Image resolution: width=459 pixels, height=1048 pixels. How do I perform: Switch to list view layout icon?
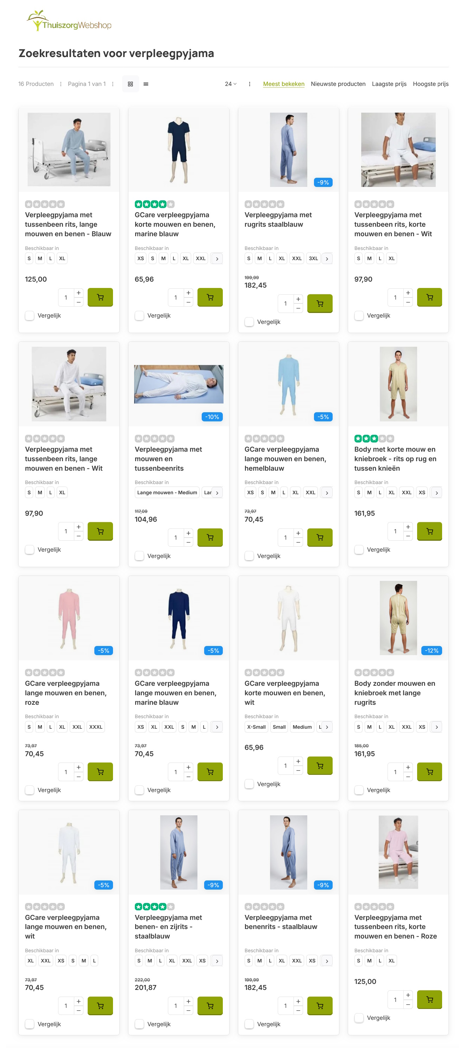[x=146, y=84]
